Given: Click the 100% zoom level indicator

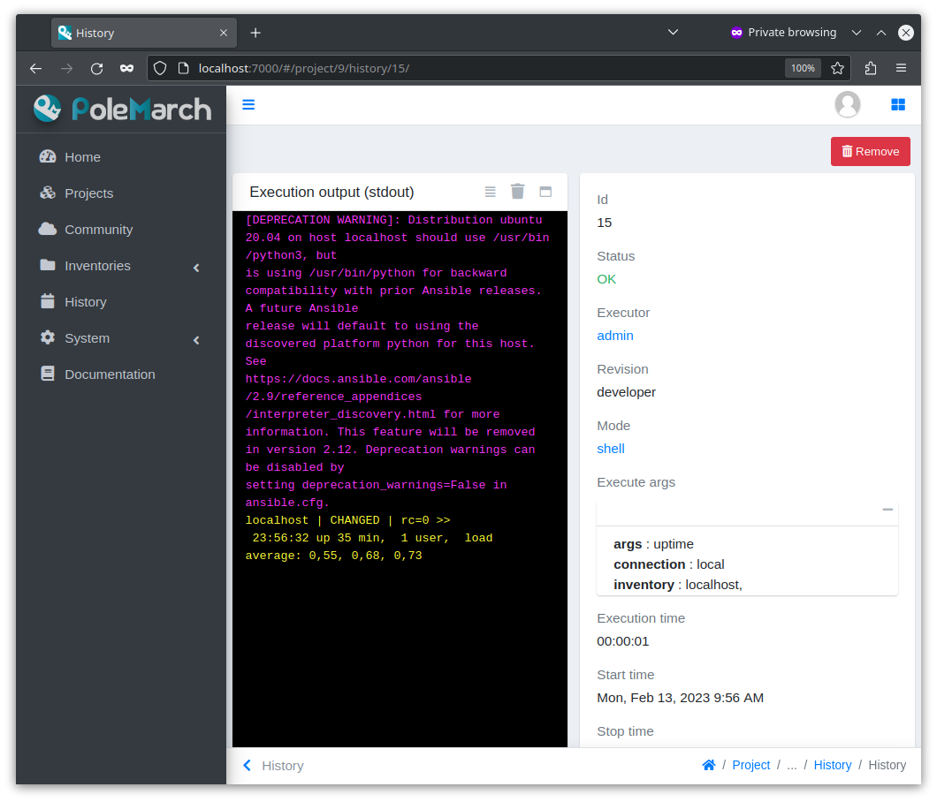Looking at the screenshot, I should [x=803, y=68].
